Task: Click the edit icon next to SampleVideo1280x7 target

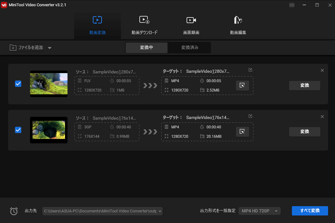Action: (250, 70)
